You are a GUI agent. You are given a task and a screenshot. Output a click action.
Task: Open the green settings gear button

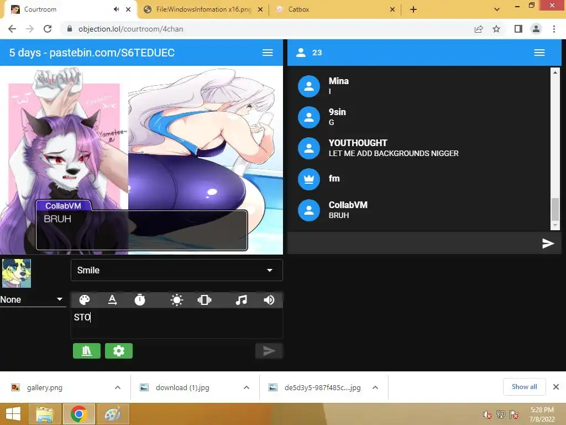point(119,351)
